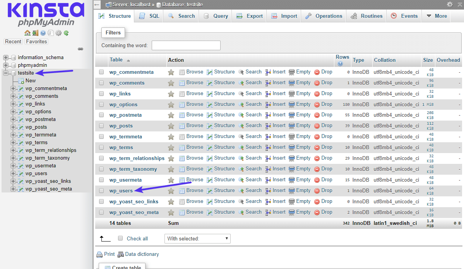Select the wp_options table checkbox
Image resolution: width=464 pixels, height=269 pixels.
pyautogui.click(x=101, y=104)
